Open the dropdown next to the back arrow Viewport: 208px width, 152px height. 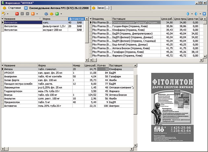[192, 14]
